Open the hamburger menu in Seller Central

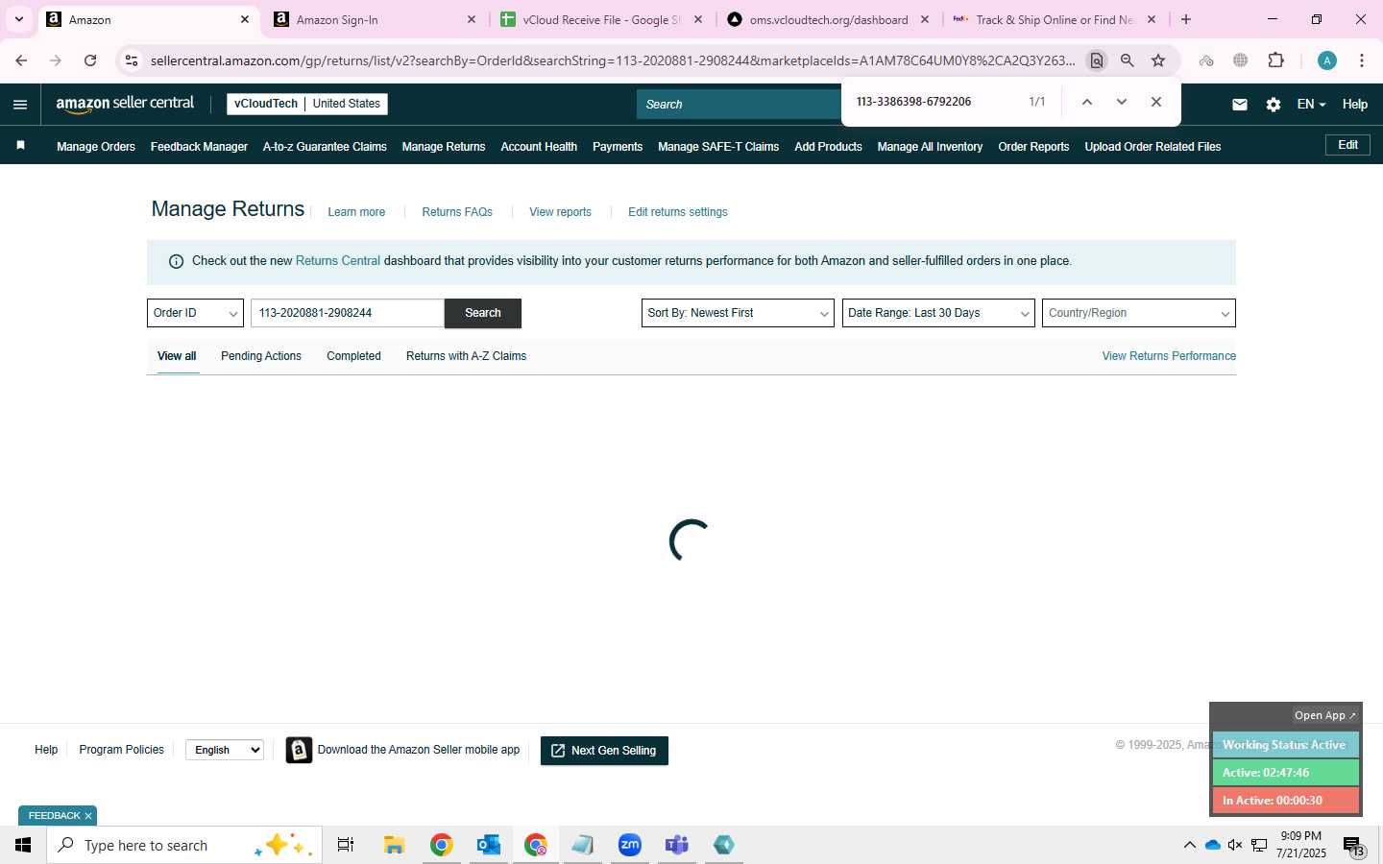coord(20,105)
